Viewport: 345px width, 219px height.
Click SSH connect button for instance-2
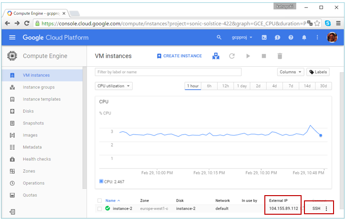pos(316,209)
